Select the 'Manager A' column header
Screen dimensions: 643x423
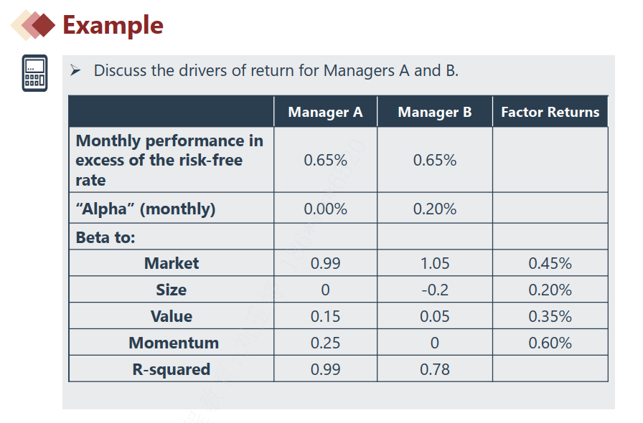pyautogui.click(x=325, y=112)
